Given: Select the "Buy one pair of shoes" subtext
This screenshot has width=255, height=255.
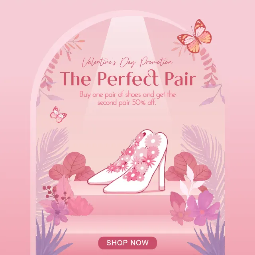Looking at the screenshot, I should point(127,98).
